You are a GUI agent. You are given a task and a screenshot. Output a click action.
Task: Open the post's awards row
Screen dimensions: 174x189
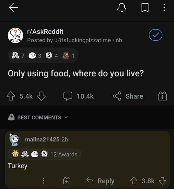click(43, 56)
